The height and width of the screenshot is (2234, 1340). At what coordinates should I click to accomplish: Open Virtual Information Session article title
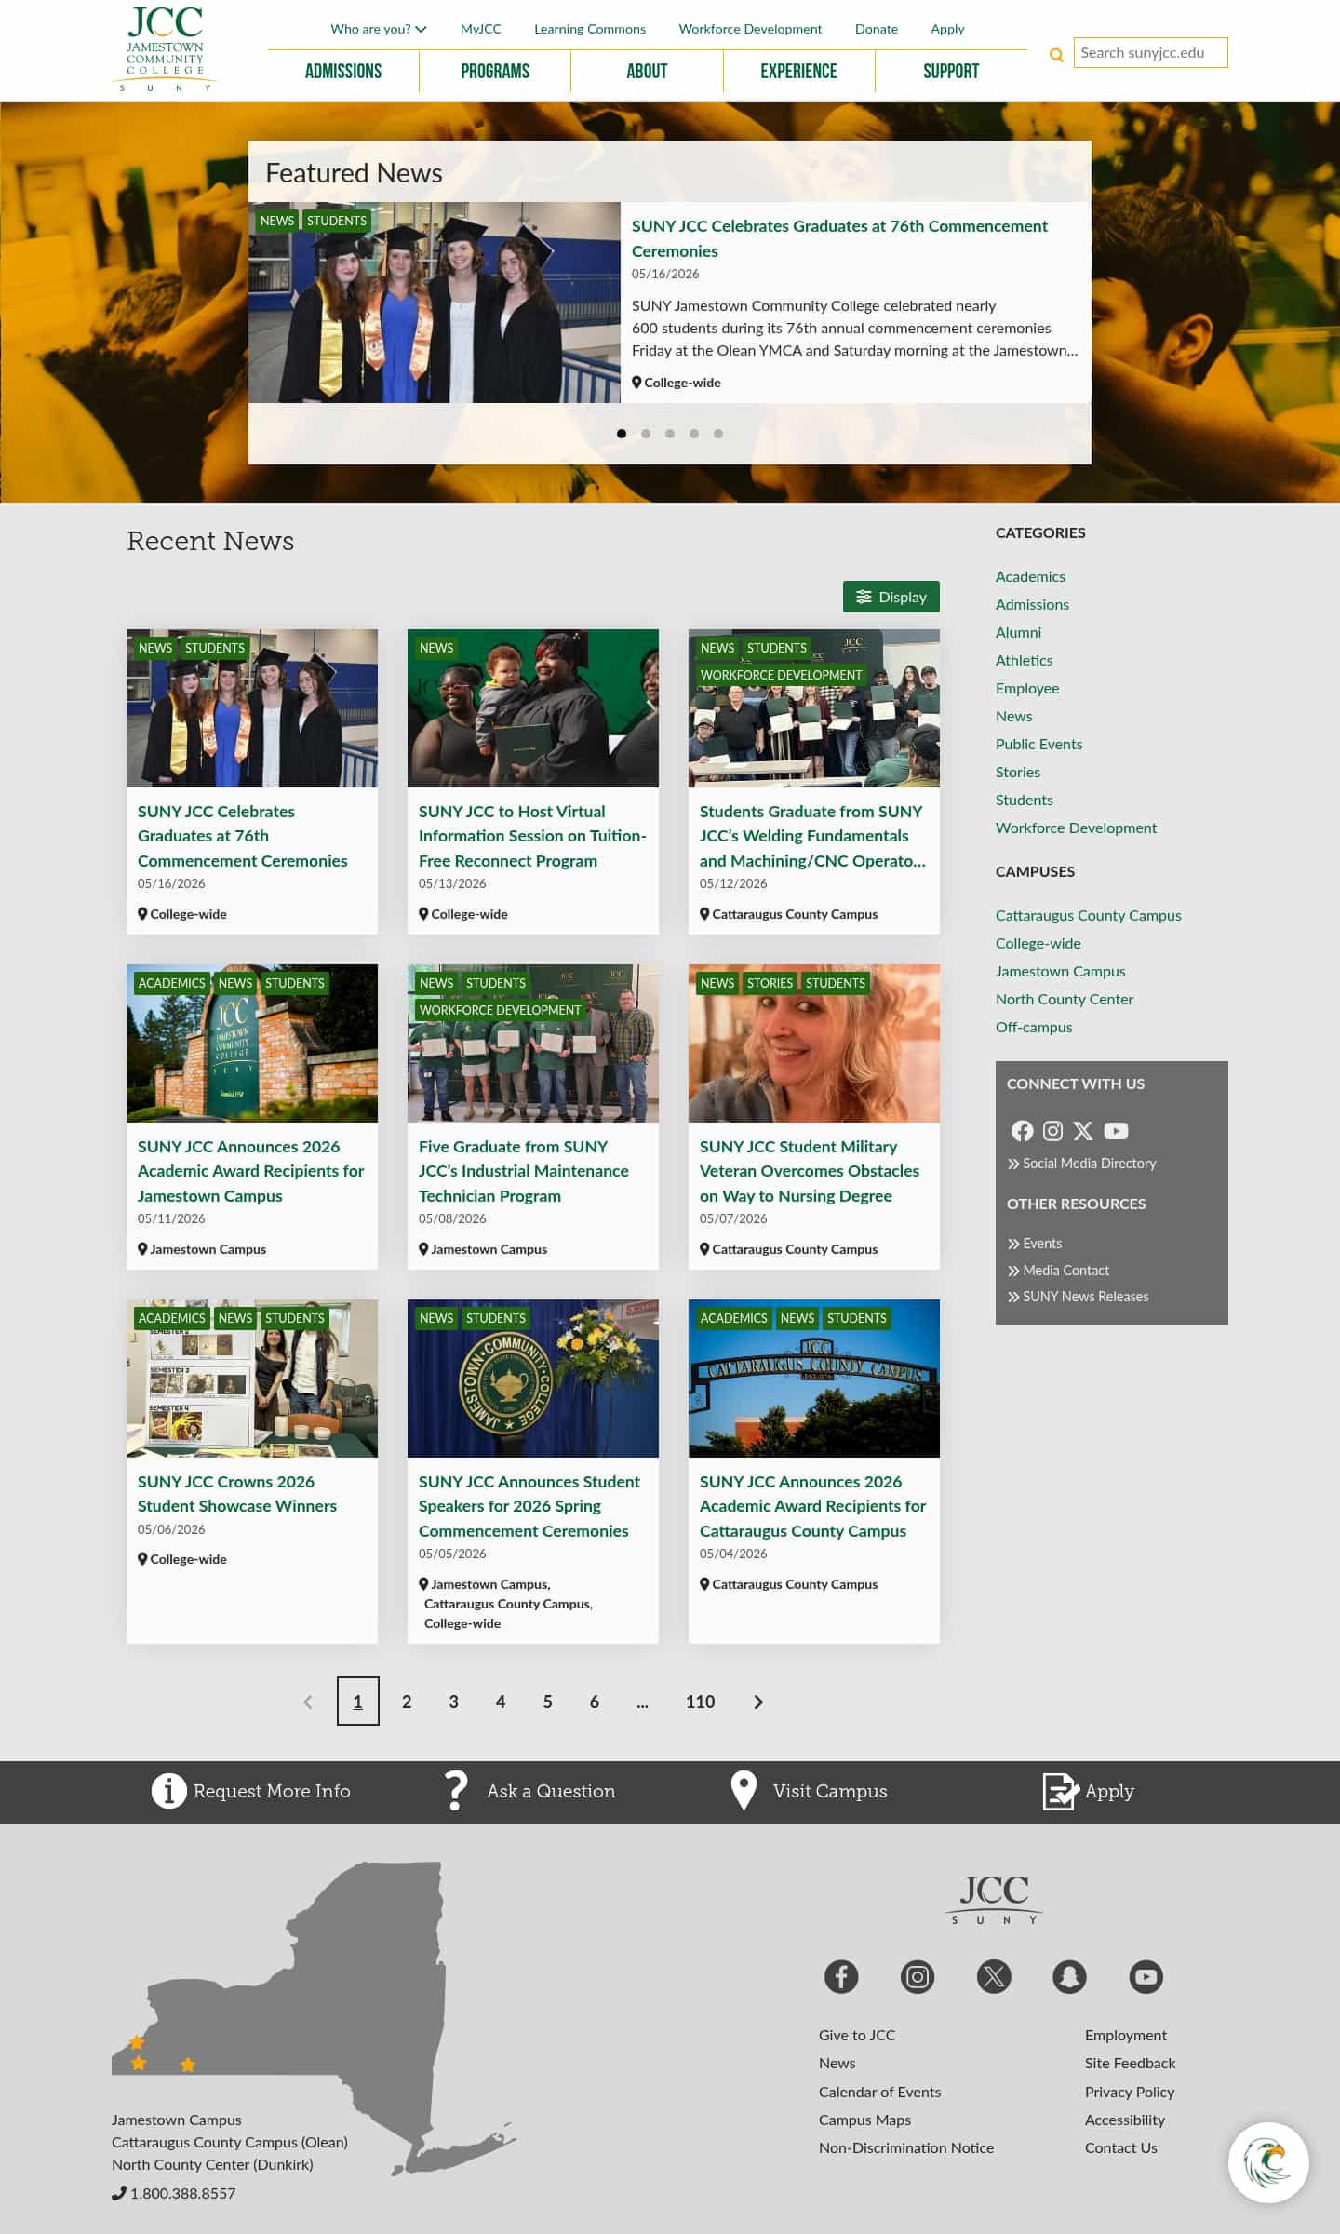coord(532,836)
